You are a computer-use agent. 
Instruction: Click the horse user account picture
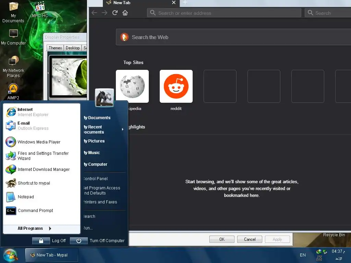[104, 98]
